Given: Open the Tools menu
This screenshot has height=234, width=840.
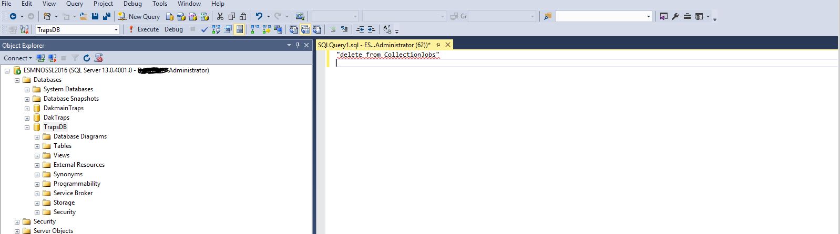Looking at the screenshot, I should [x=160, y=4].
